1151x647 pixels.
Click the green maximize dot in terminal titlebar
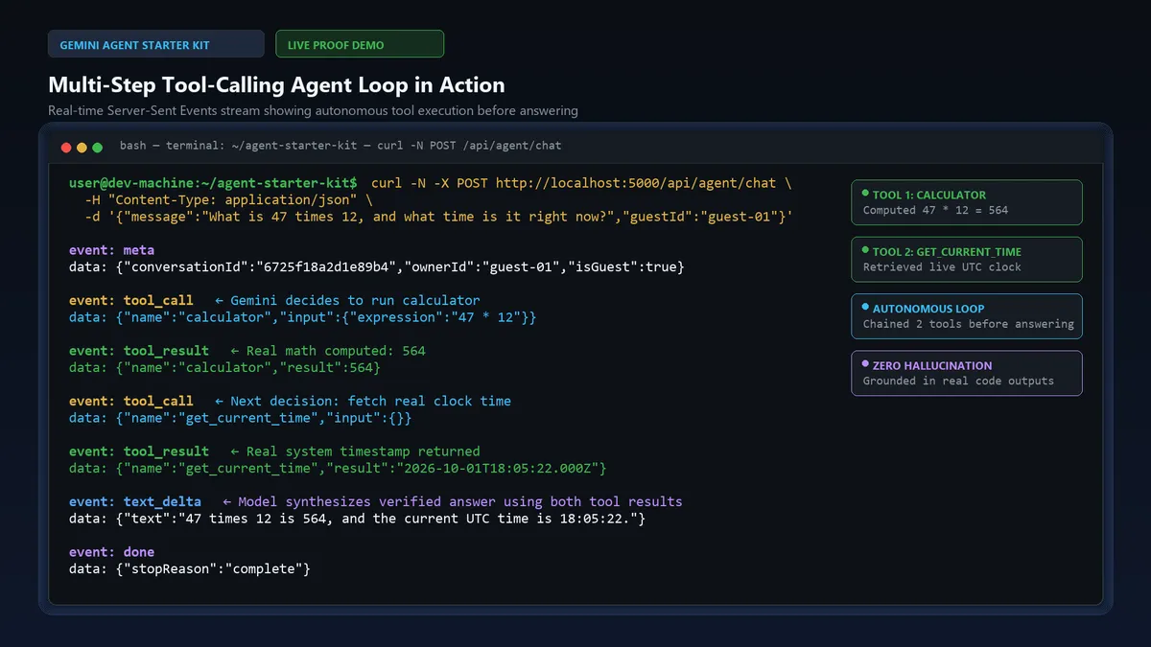click(x=97, y=148)
